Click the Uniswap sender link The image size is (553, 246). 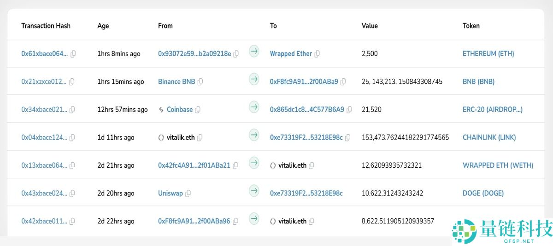click(x=171, y=193)
